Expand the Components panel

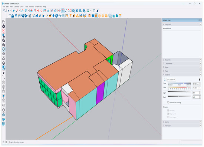(x=164, y=64)
